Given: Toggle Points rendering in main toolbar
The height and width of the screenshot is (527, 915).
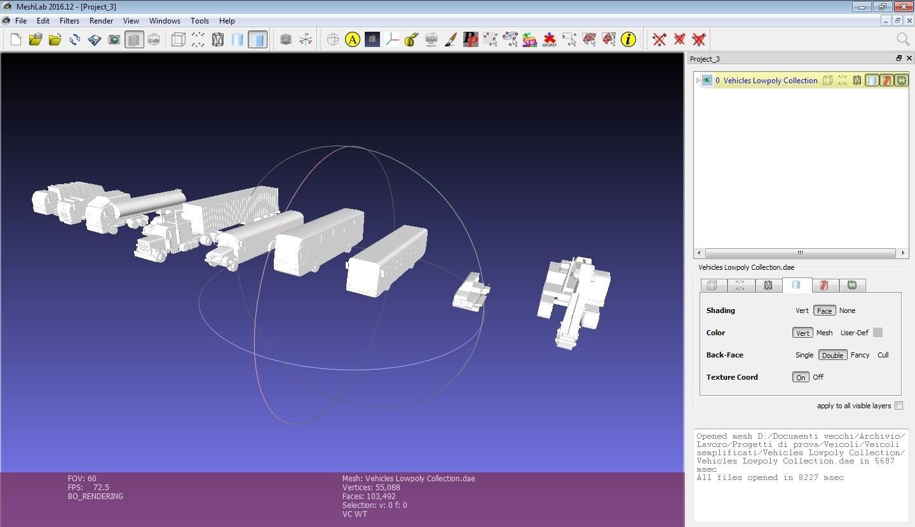Looking at the screenshot, I should click(x=198, y=39).
